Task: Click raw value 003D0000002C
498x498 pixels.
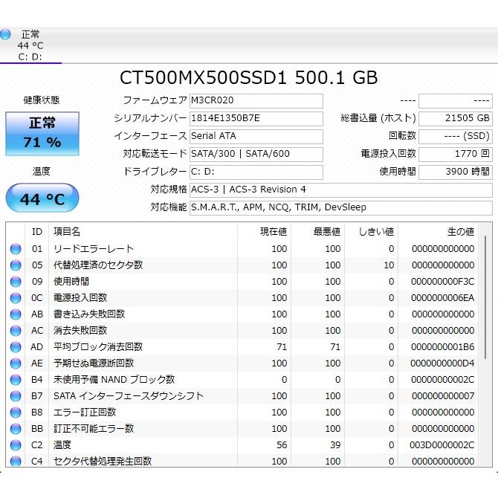Action: coord(442,445)
